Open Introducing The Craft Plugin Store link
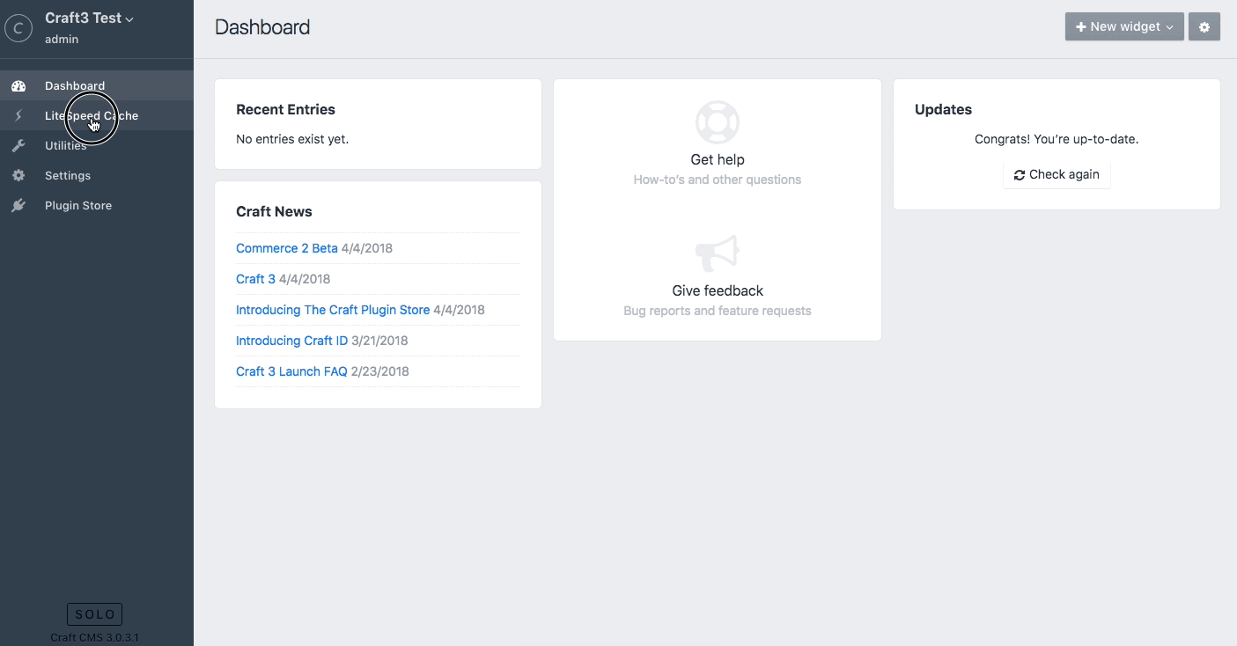 (333, 310)
